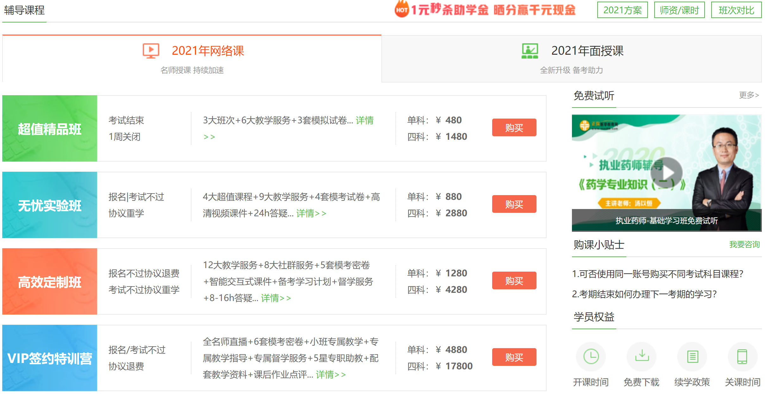The image size is (765, 394).
Task: Click the document icon for 续学政策
Action: pyautogui.click(x=692, y=357)
